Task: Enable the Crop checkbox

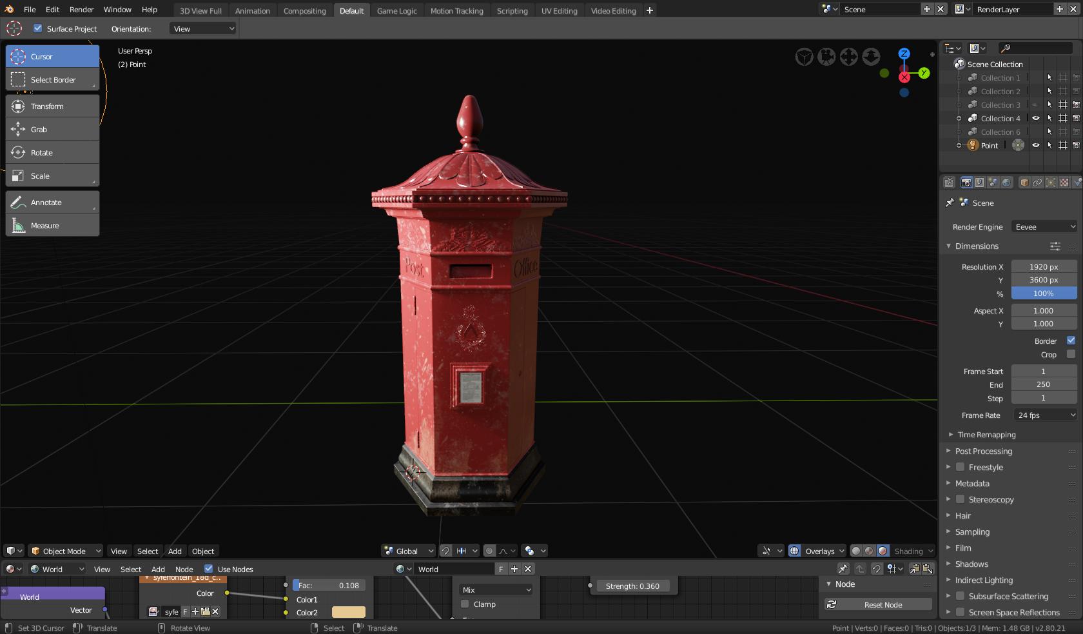Action: tap(1071, 354)
